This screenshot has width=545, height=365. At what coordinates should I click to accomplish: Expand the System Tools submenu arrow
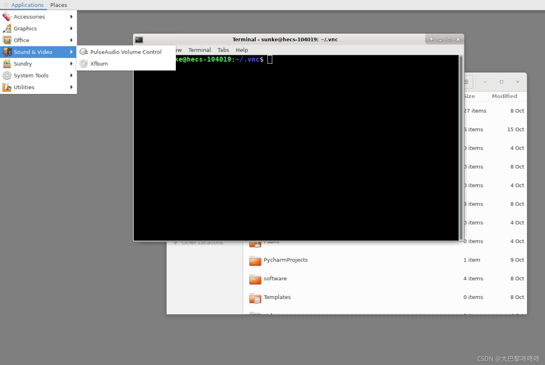71,76
